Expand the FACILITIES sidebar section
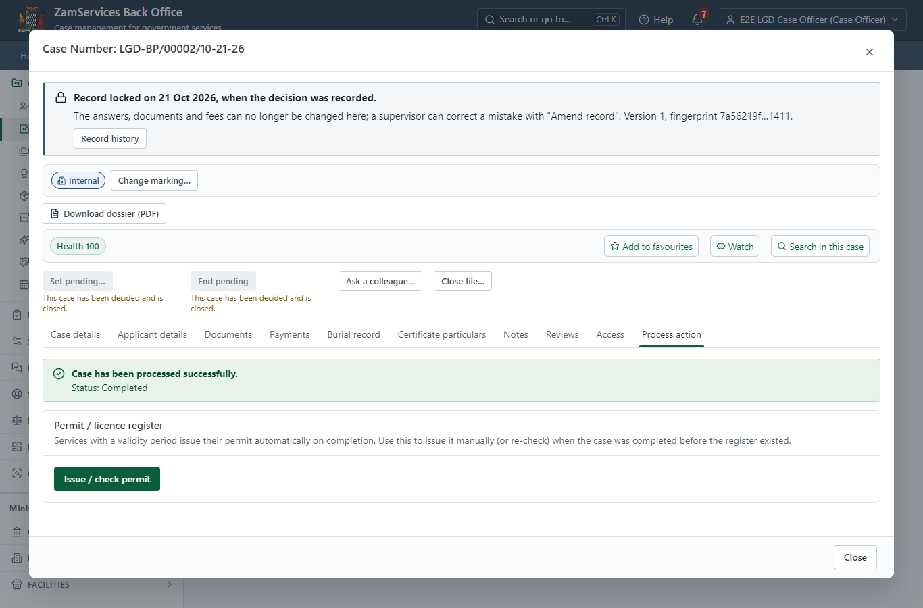The image size is (923, 608). click(92, 584)
